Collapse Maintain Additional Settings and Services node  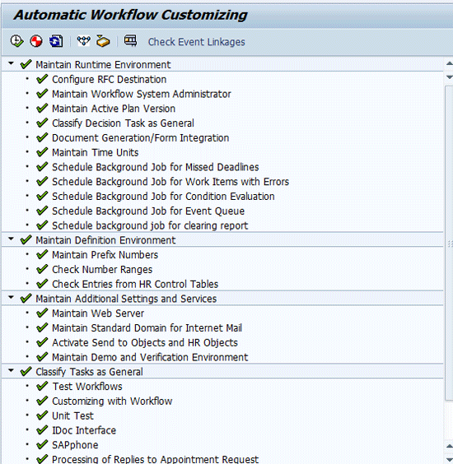[x=11, y=297]
